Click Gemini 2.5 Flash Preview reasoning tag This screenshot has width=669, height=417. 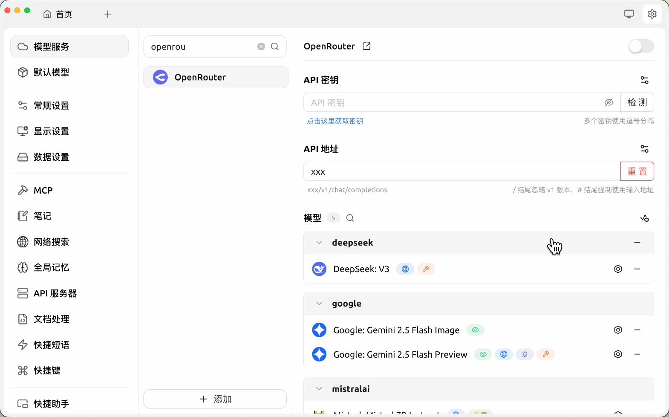(x=525, y=354)
